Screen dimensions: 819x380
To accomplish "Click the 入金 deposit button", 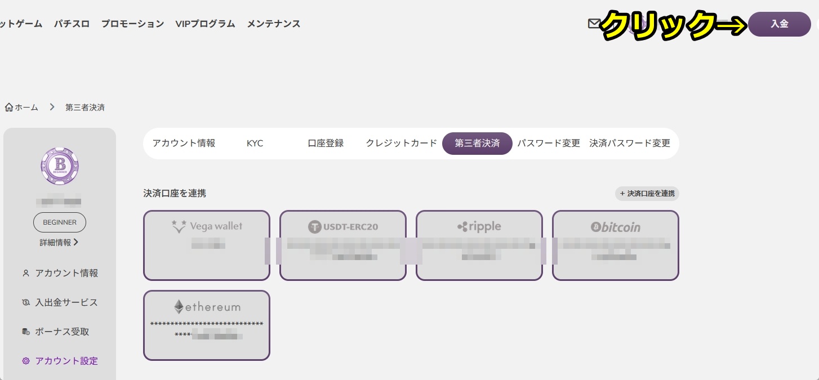I will pyautogui.click(x=780, y=24).
